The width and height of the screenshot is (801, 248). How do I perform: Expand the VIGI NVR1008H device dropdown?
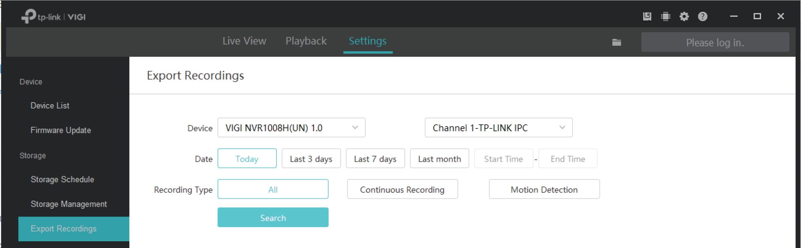pos(291,128)
